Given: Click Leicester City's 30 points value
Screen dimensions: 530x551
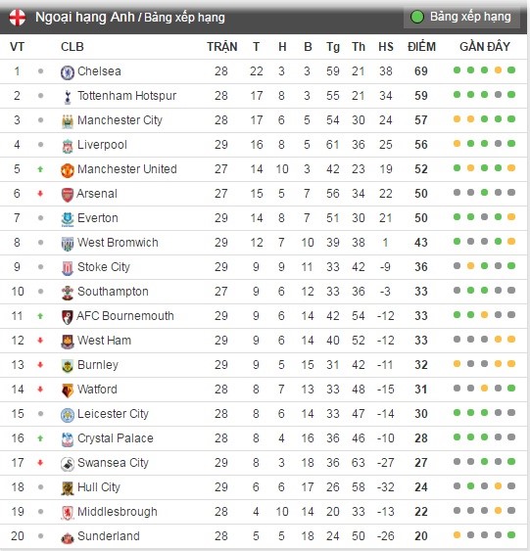Looking at the screenshot, I should click(421, 414).
